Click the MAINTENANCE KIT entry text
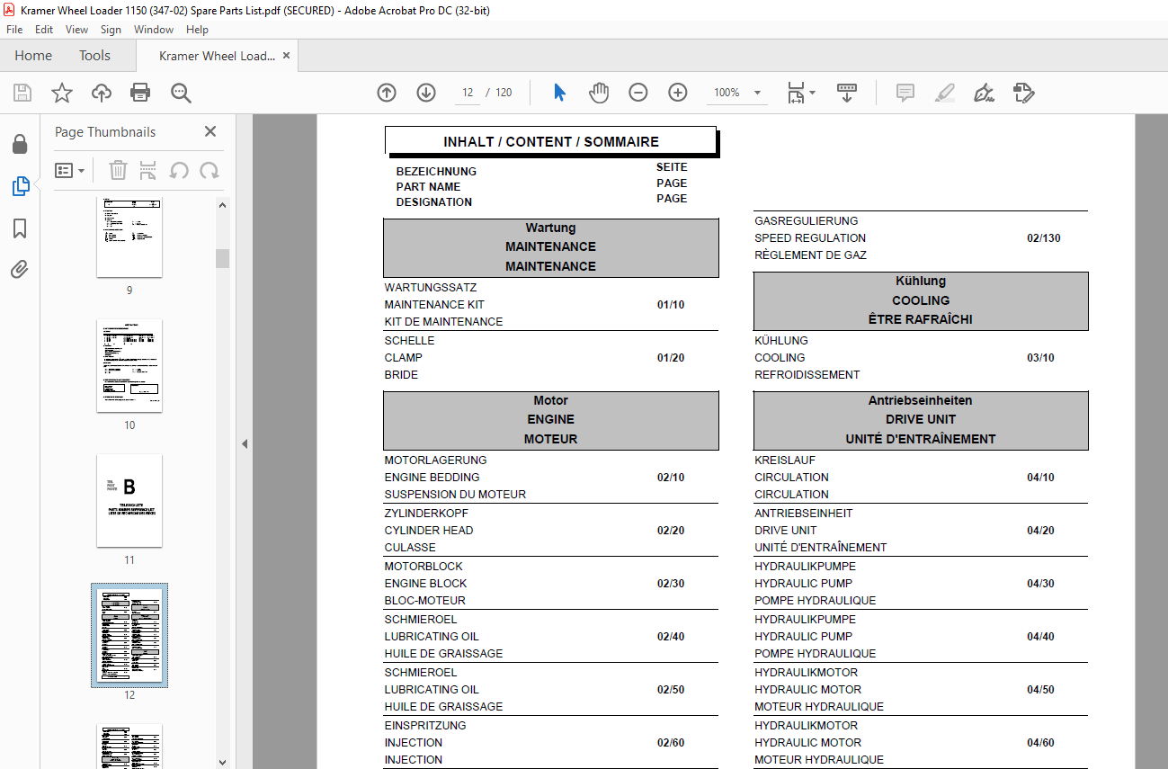 [x=434, y=305]
